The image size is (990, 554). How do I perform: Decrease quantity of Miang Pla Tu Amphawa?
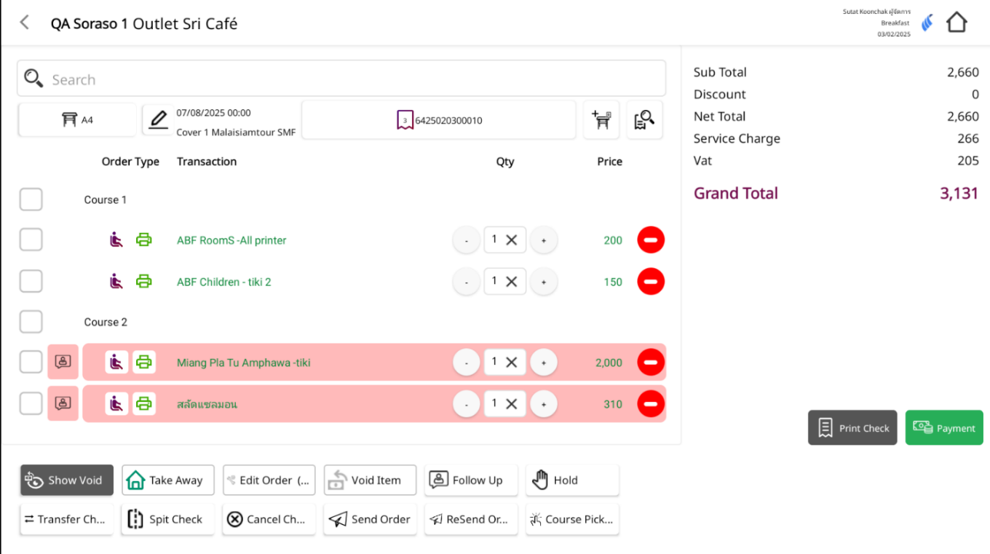click(x=467, y=362)
